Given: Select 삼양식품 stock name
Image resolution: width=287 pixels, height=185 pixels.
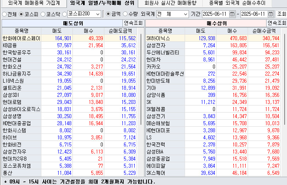Looking at the screenshot, I should coord(156,95).
